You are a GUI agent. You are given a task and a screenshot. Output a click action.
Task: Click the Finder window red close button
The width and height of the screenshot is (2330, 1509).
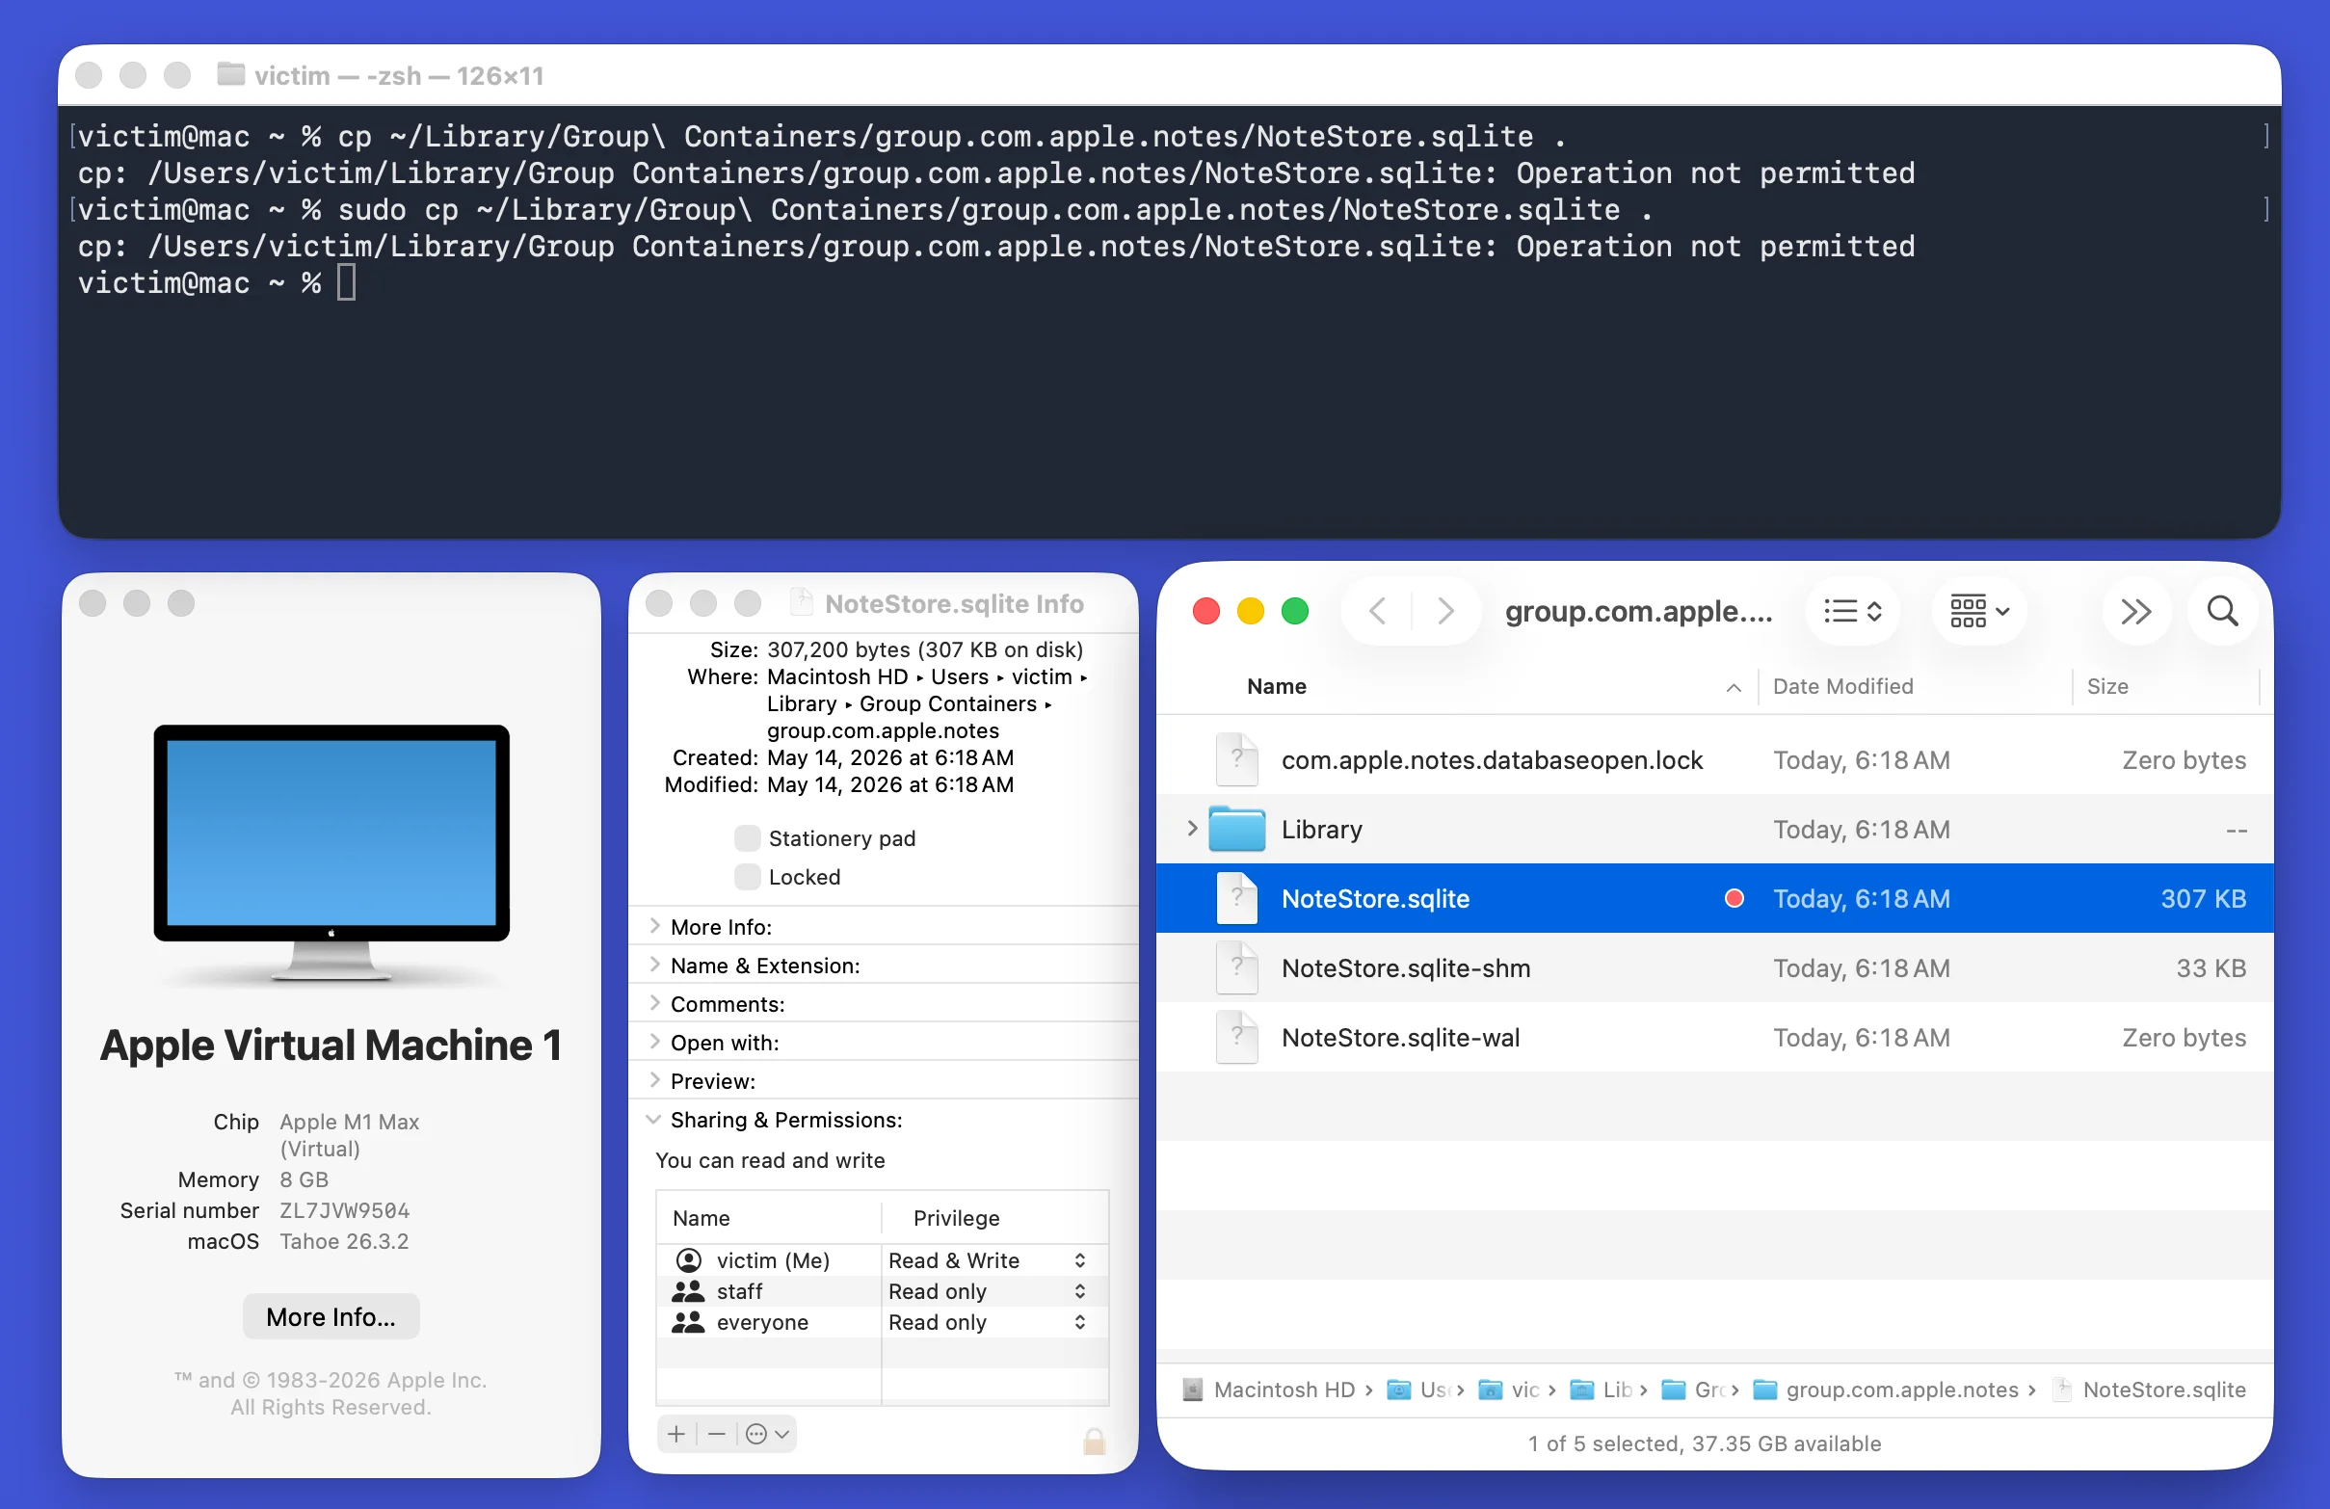[x=1205, y=611]
